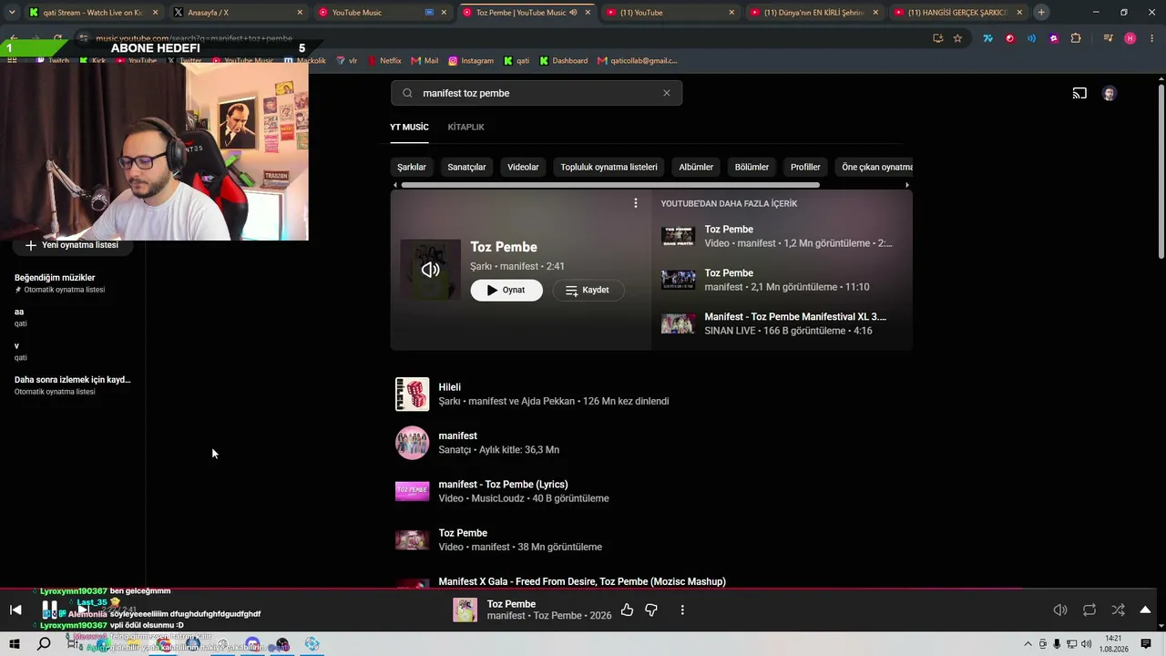Viewport: 1166px width, 656px height.
Task: Filter by Topluluk oynatma listeleri
Action: (609, 168)
